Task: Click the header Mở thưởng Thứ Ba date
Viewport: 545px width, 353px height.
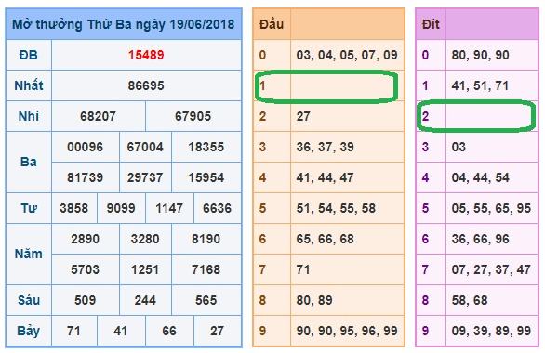Action: pyautogui.click(x=124, y=24)
